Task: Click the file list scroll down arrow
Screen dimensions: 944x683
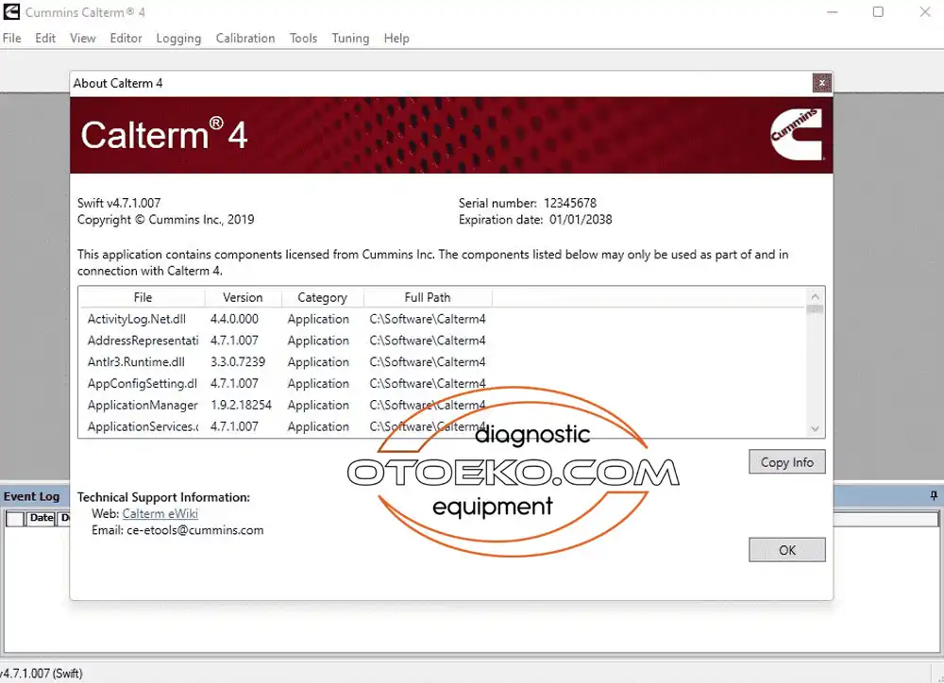Action: pyautogui.click(x=816, y=428)
